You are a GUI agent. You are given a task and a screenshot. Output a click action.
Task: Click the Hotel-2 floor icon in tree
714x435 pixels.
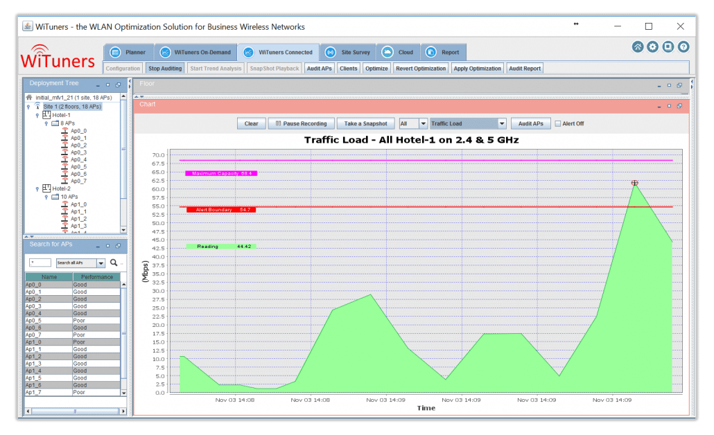[x=46, y=188]
